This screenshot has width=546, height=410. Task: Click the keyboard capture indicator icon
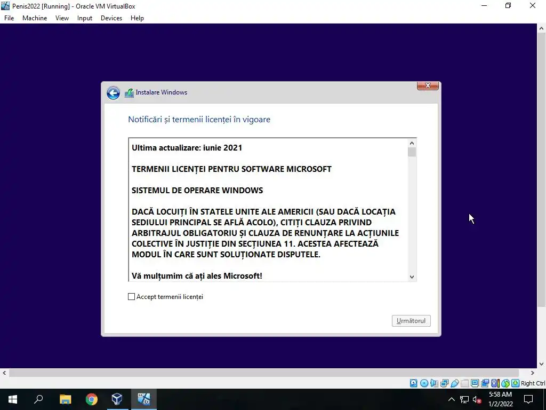tap(516, 383)
